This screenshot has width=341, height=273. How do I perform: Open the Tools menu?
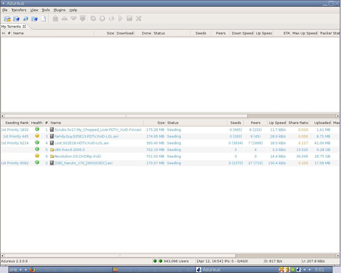point(46,10)
